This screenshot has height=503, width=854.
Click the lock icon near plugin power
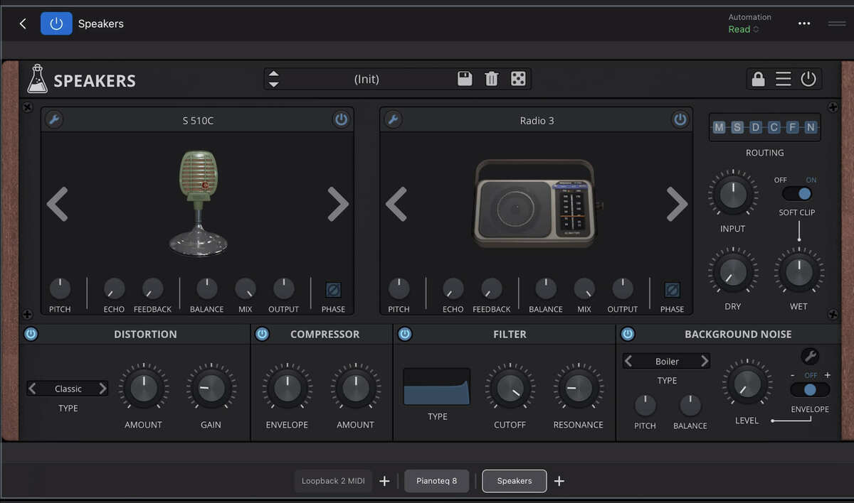pyautogui.click(x=757, y=78)
